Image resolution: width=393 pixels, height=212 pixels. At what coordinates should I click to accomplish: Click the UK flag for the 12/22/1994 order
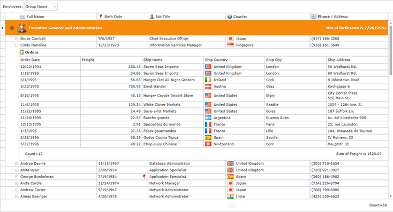click(208, 67)
